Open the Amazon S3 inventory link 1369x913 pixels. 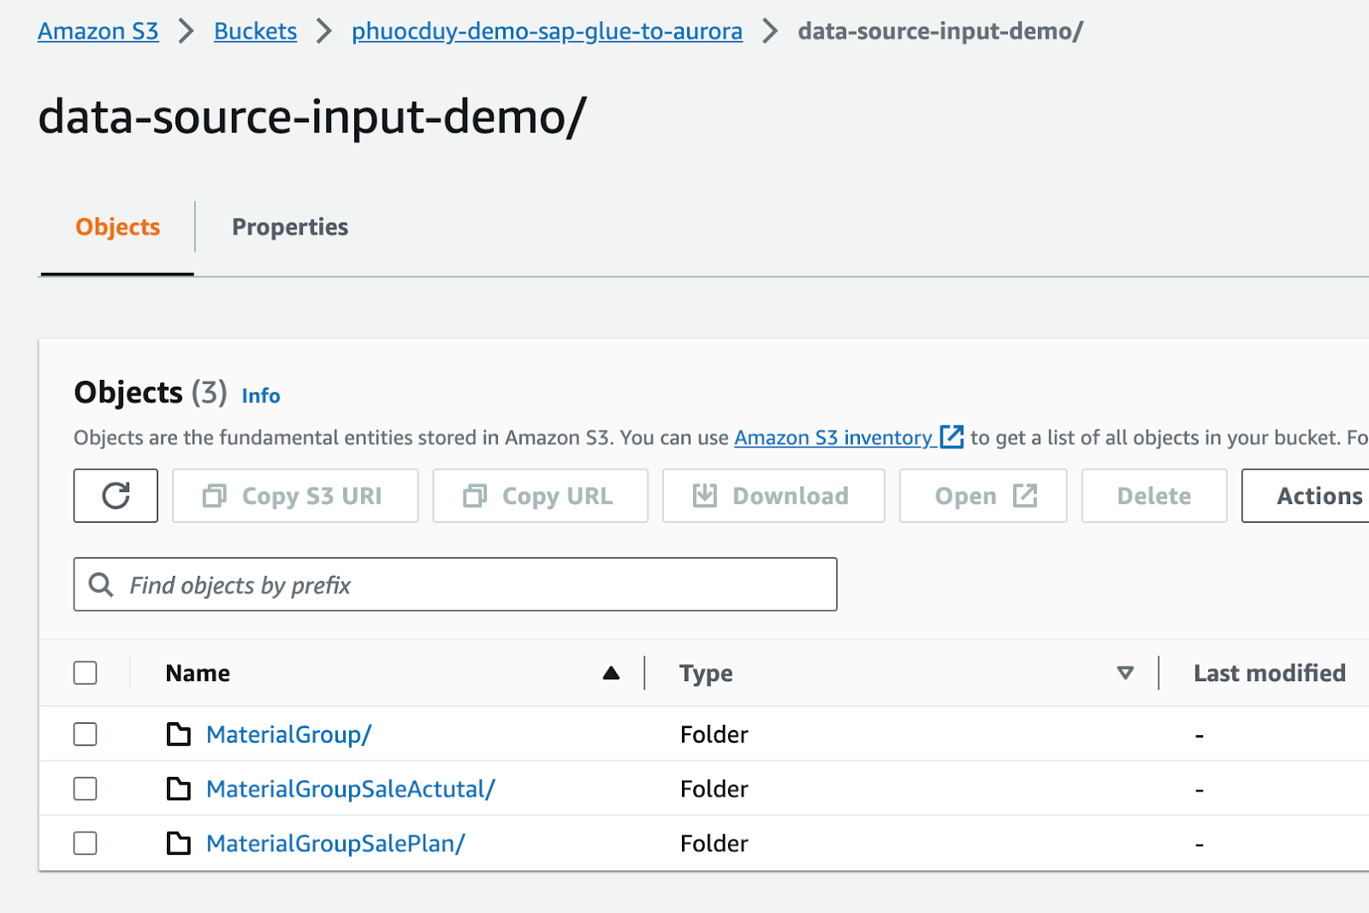(833, 437)
